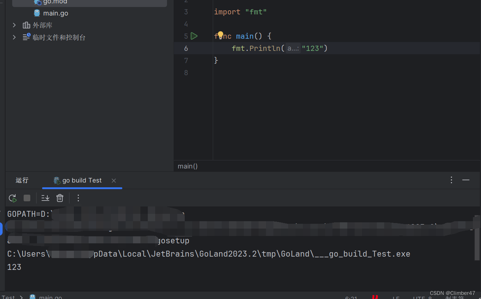Click the Go gopher icon beside main.go

(37, 13)
